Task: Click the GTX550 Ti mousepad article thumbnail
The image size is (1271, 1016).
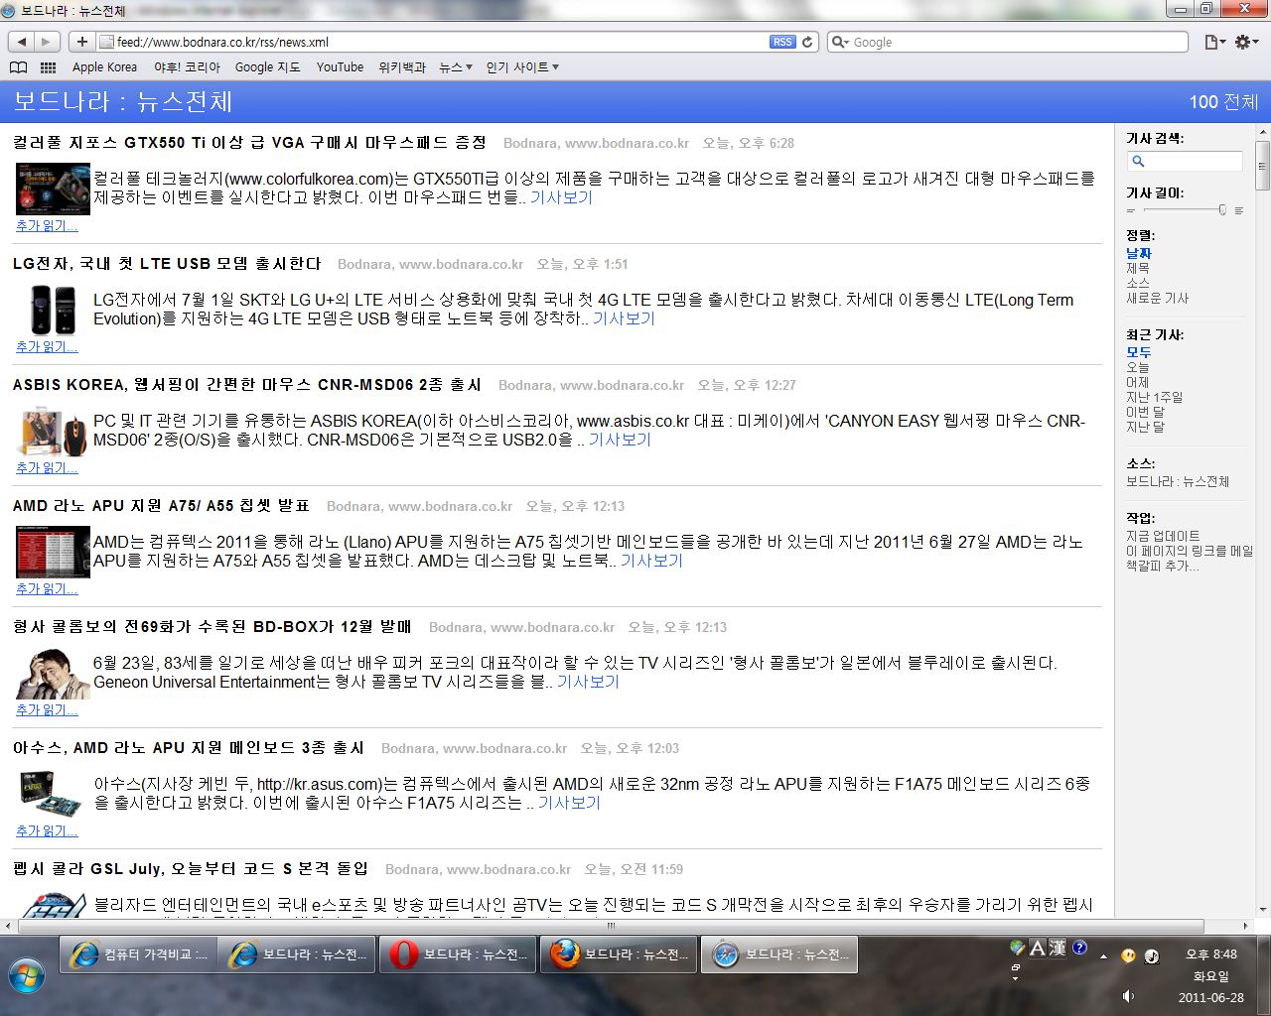Action: click(53, 190)
